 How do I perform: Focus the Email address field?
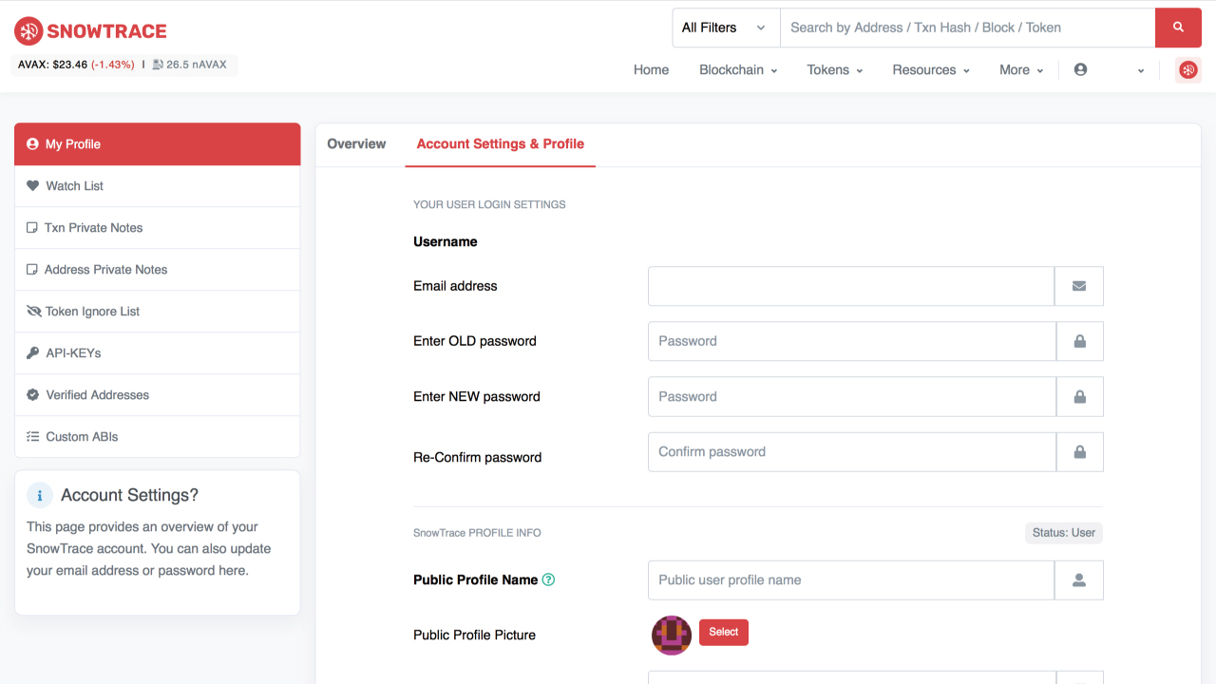[x=851, y=286]
